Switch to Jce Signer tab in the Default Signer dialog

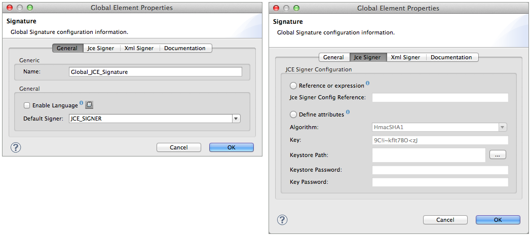pos(101,48)
